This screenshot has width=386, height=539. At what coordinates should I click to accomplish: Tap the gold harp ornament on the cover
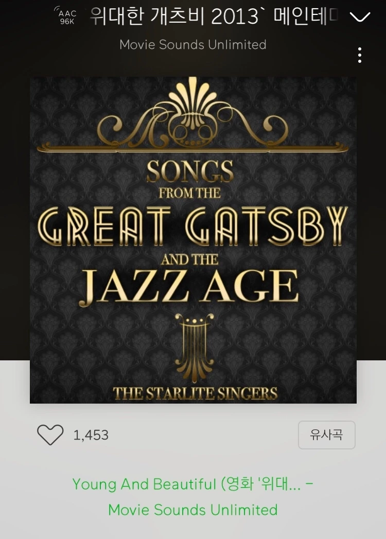point(194,347)
